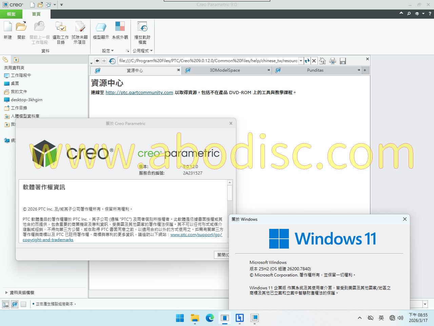
Task: Click the browser URL address field
Action: [208, 61]
